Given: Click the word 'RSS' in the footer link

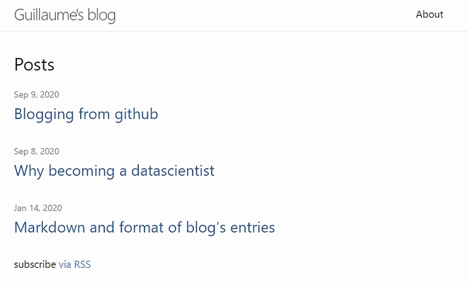Looking at the screenshot, I should (x=82, y=264).
